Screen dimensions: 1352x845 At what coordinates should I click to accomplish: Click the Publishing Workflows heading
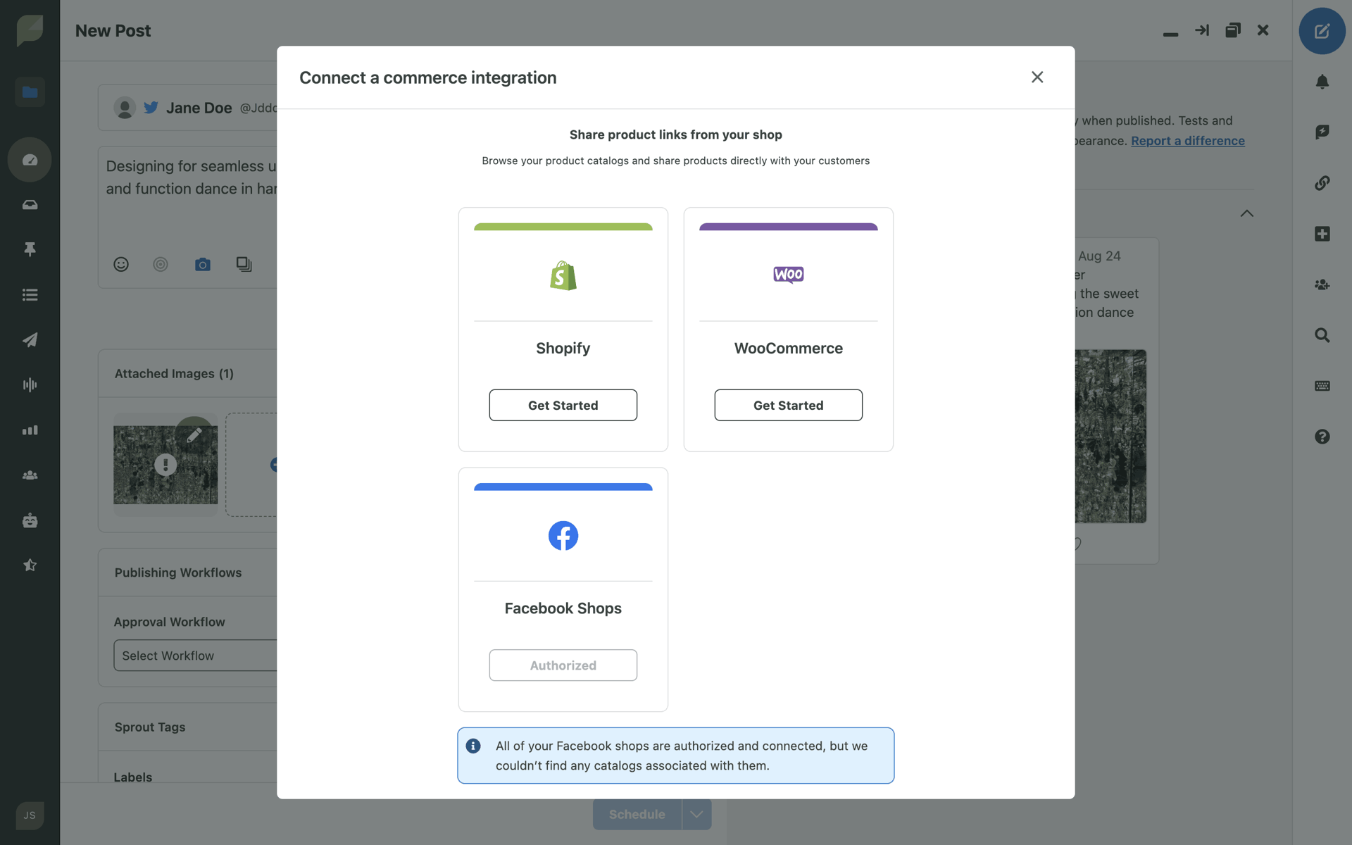click(x=178, y=572)
